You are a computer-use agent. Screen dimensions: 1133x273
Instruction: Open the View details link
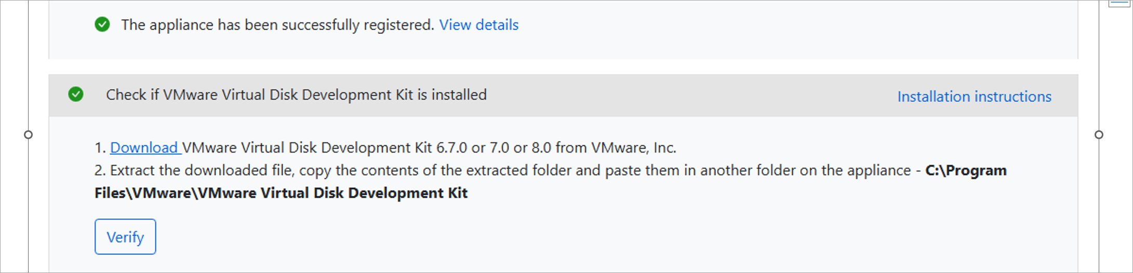478,25
